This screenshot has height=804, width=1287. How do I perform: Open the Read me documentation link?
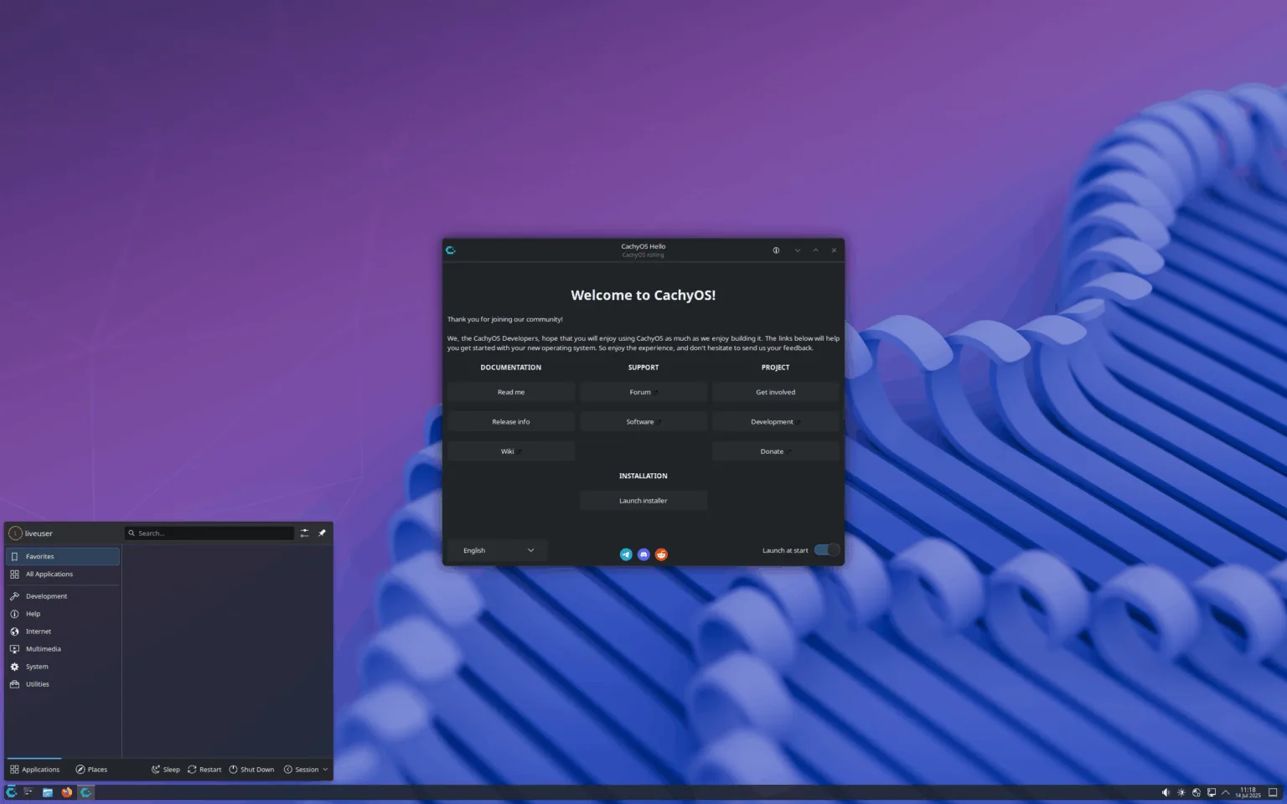click(511, 392)
